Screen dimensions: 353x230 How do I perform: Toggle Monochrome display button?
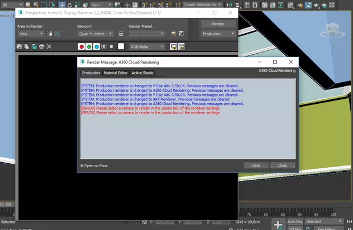(112, 47)
